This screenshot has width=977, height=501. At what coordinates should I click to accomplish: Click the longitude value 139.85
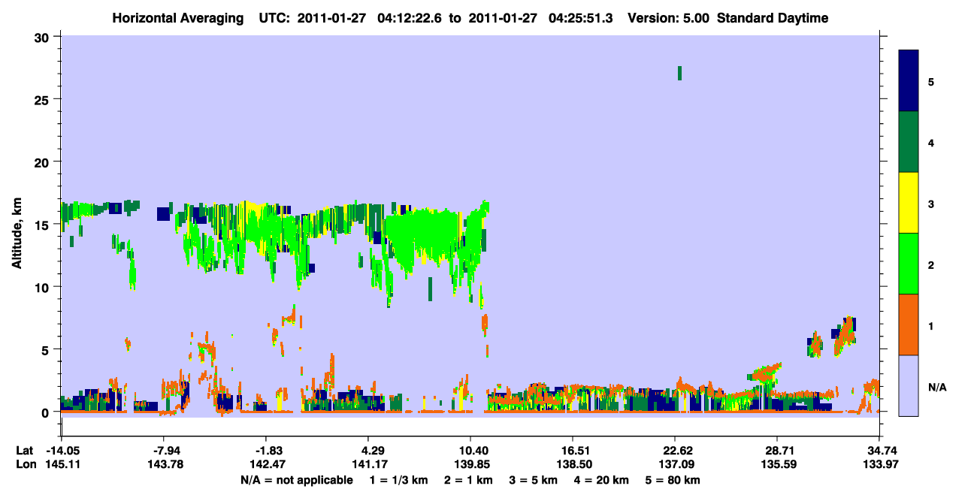(471, 465)
